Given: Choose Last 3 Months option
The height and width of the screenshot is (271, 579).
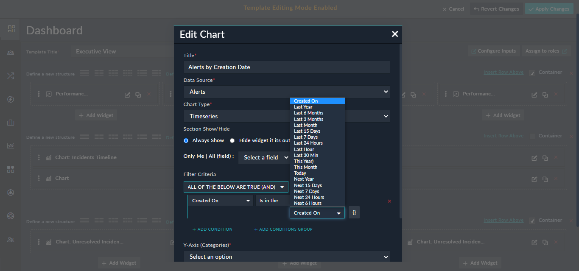Looking at the screenshot, I should pyautogui.click(x=317, y=119).
